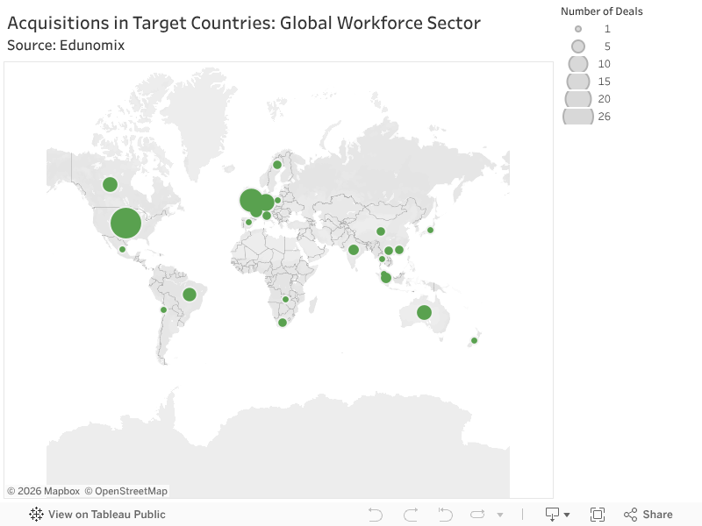
Task: Click the Tableau logo icon
Action: click(36, 515)
